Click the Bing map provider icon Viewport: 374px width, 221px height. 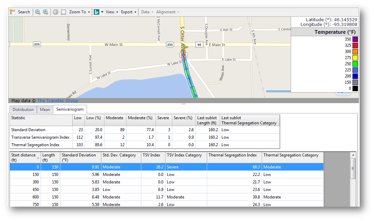click(x=97, y=12)
